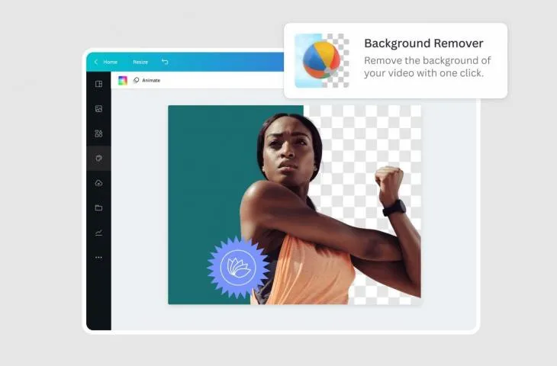Click the back chevron beside Home
557x366 pixels.
click(95, 62)
